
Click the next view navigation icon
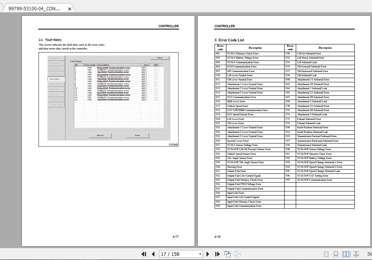238,254
